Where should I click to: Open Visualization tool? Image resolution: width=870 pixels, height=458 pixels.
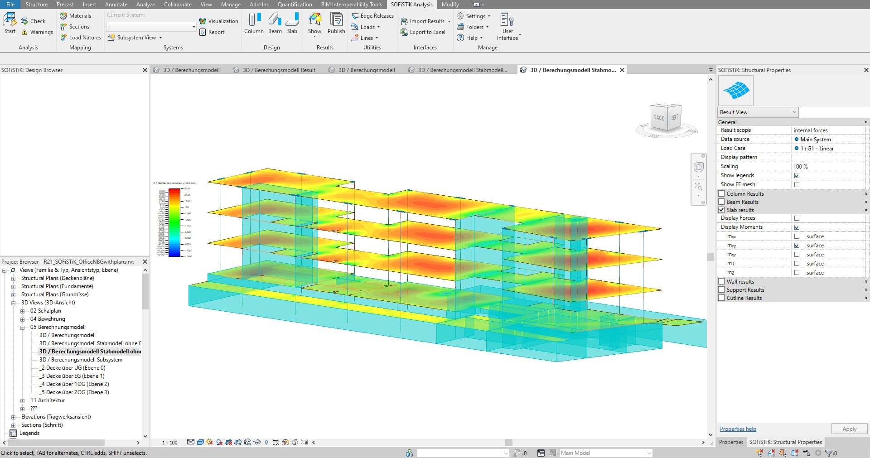[218, 21]
